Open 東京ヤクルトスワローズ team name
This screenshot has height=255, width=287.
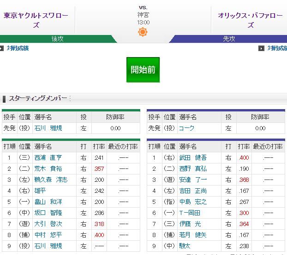point(36,20)
